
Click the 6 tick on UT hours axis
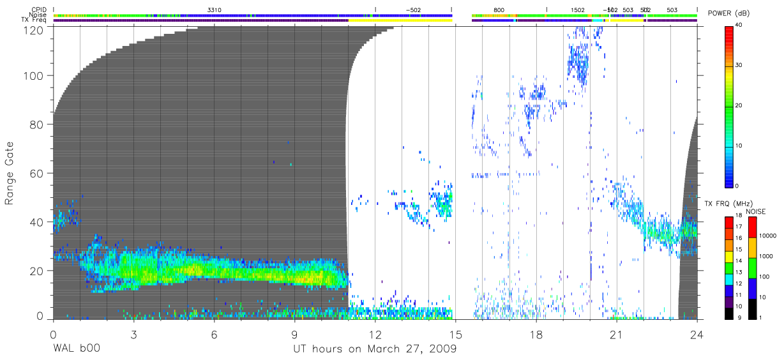tap(214, 335)
